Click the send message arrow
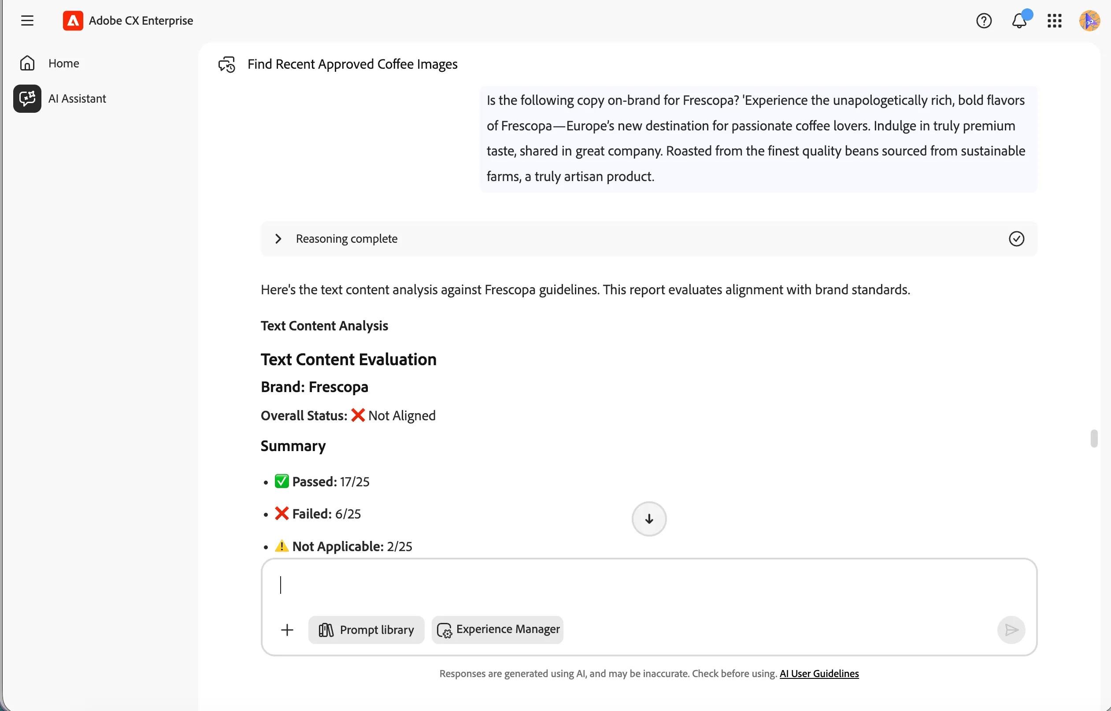Screen dimensions: 1111x711 [1011, 630]
